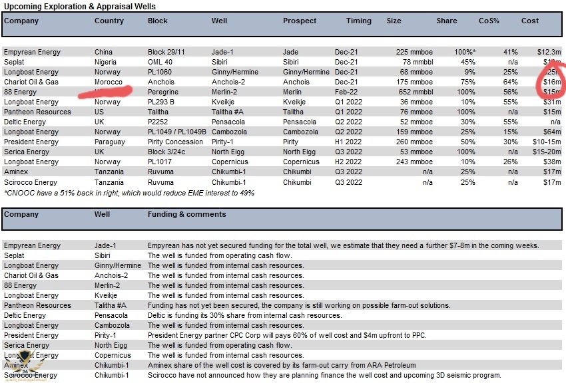Select the '53 mmboe' size cell

coord(416,152)
